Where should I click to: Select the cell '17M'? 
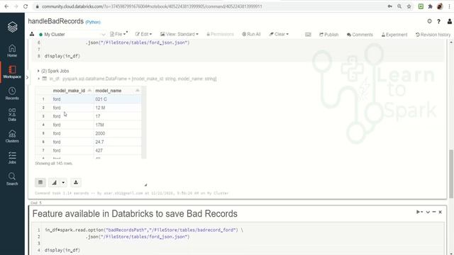(118, 125)
